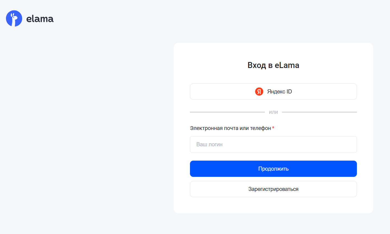Screen dimensions: 390x234
Task: Click the 'Вход в eLama' heading
Action: 273,65
